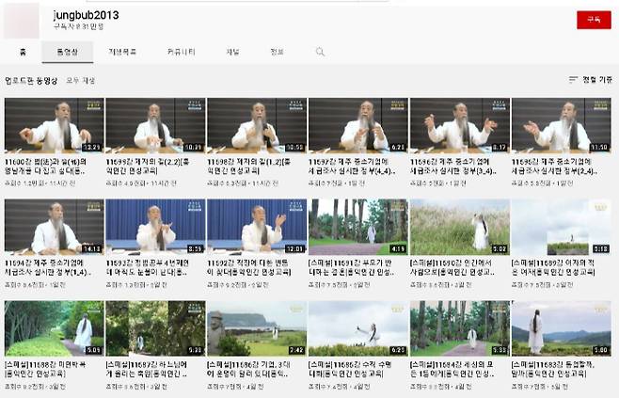The image size is (619, 398).
Task: Open the [스페셜]11583강 title link
Action: [553, 369]
